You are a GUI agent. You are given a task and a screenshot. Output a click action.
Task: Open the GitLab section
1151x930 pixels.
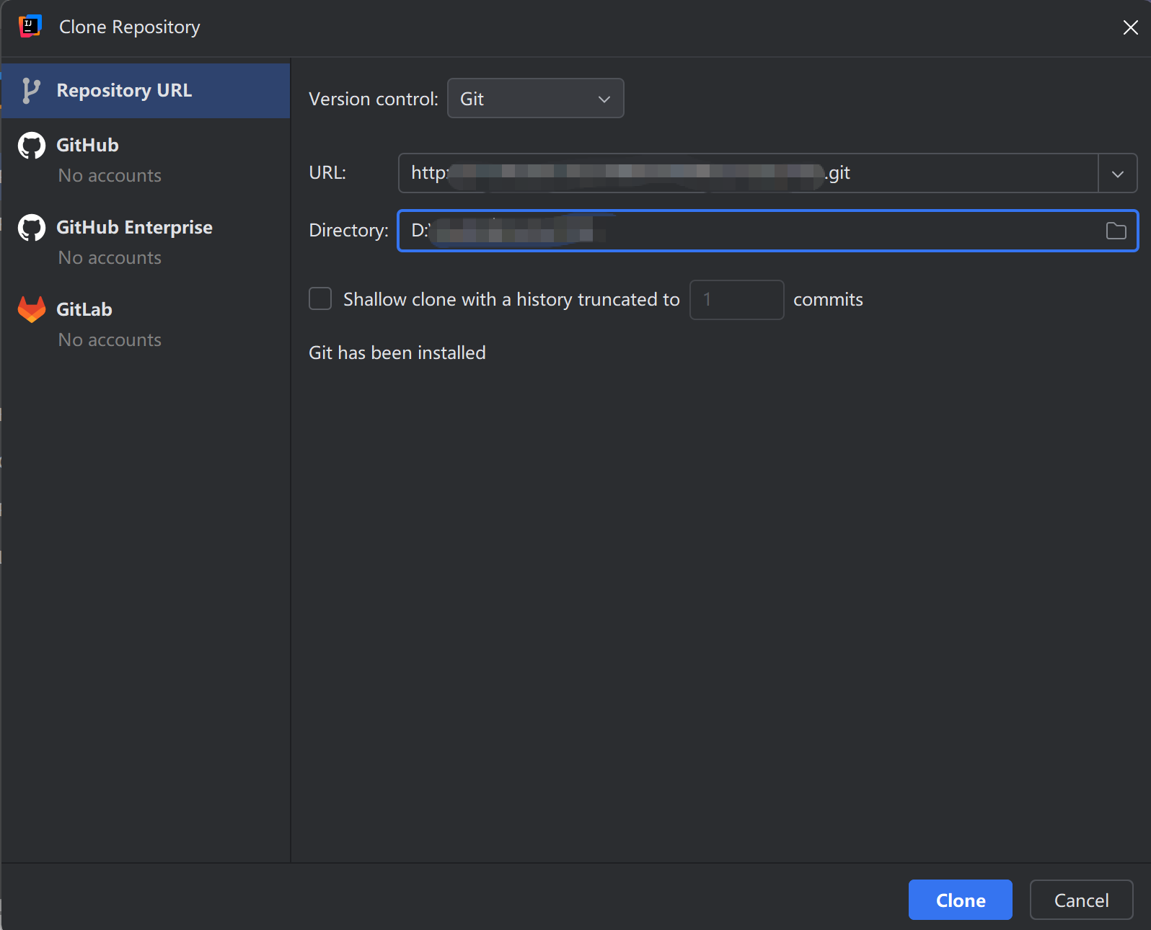pos(84,310)
